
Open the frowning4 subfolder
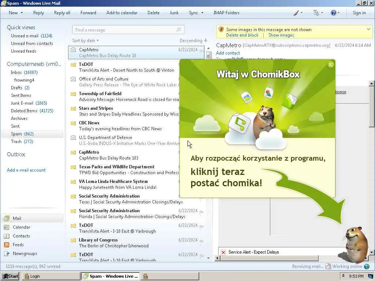(24, 80)
